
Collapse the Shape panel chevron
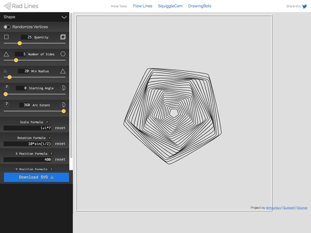(64, 17)
